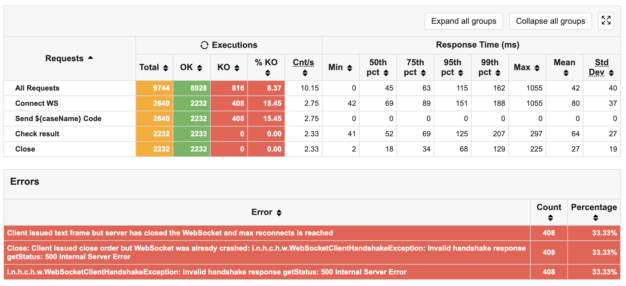The height and width of the screenshot is (286, 626).
Task: Sort by 50th pct arrows
Action: (386, 73)
